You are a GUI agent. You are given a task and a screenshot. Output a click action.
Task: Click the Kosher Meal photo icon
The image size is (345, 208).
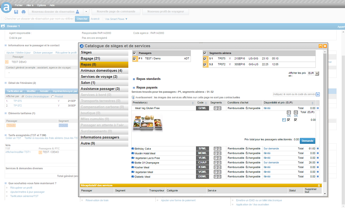point(133,167)
